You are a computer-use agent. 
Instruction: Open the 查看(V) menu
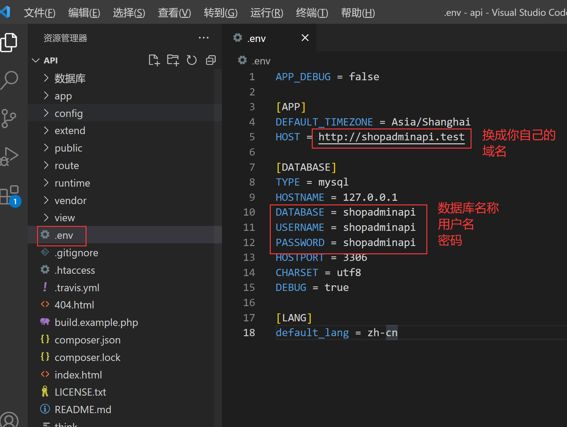175,13
